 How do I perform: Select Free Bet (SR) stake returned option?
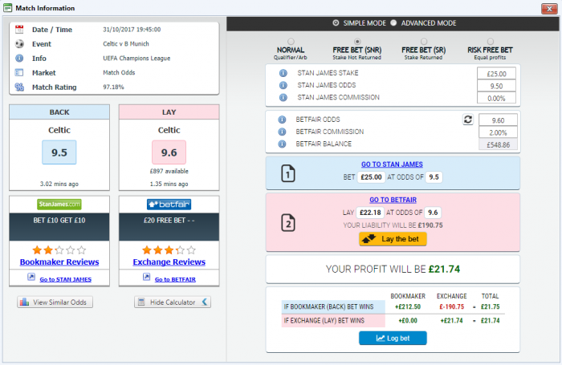[424, 42]
